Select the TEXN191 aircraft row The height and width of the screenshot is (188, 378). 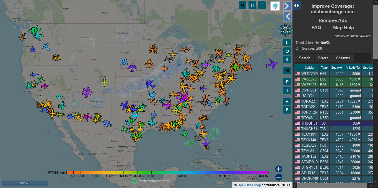tap(334, 134)
